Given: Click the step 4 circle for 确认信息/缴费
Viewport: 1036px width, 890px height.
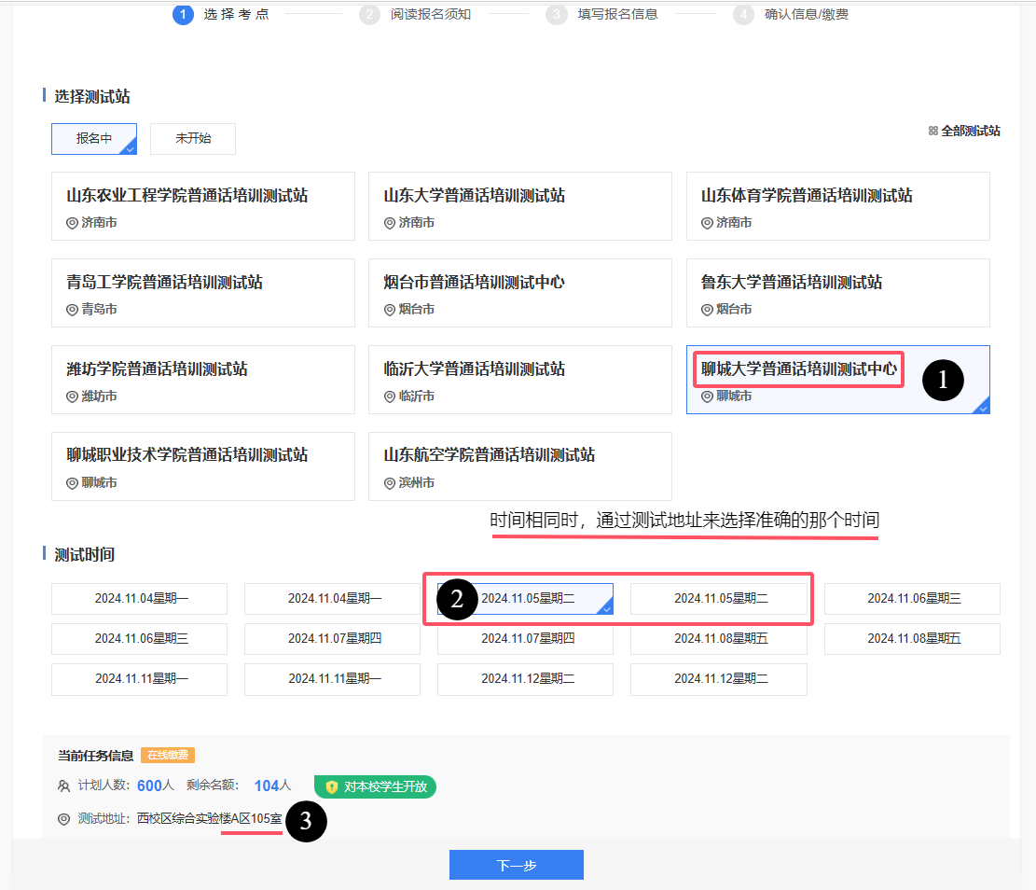Looking at the screenshot, I should 743,14.
